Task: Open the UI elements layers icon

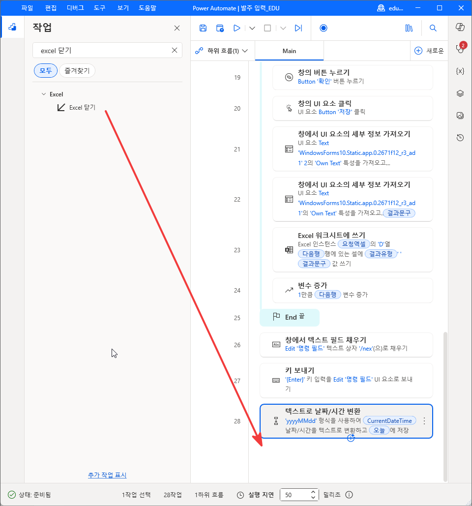Action: pyautogui.click(x=460, y=93)
